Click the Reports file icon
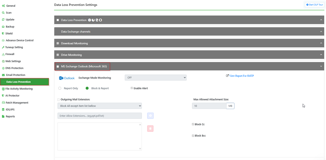 3,116
